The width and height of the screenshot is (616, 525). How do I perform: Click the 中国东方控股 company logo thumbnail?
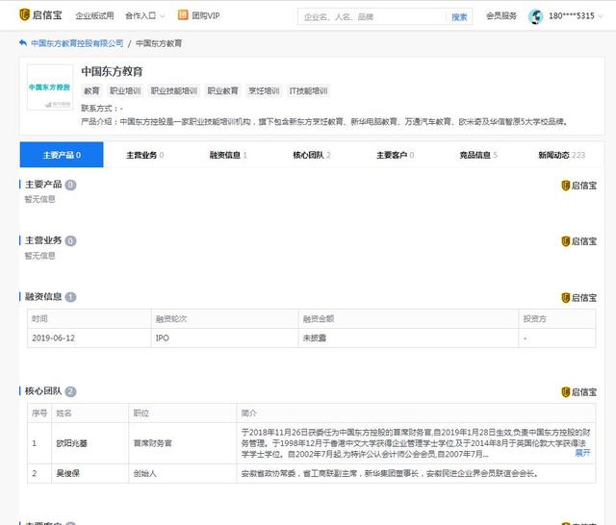(49, 87)
